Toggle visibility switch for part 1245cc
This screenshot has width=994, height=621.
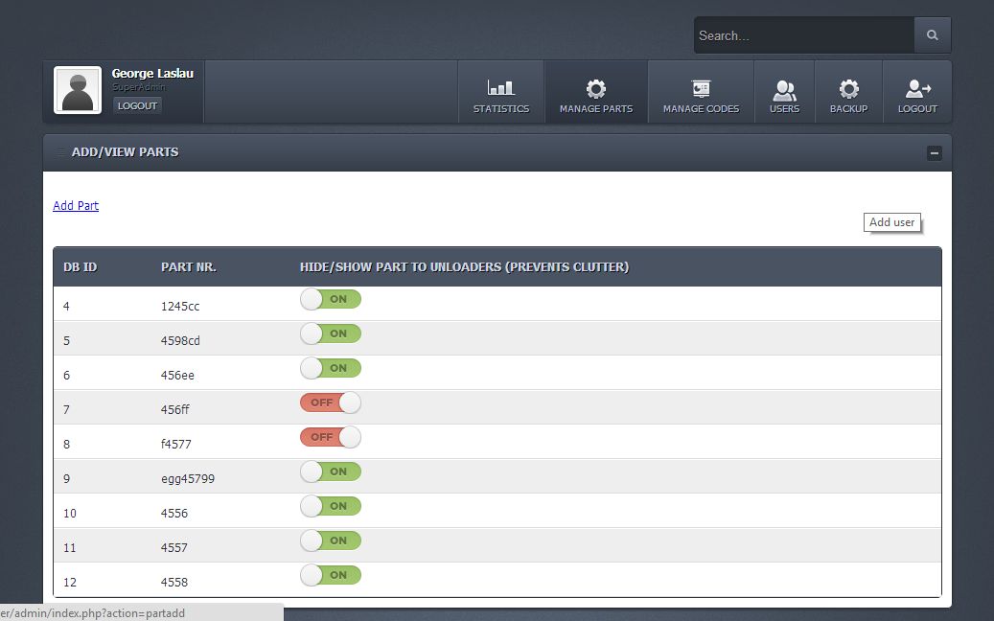point(331,299)
